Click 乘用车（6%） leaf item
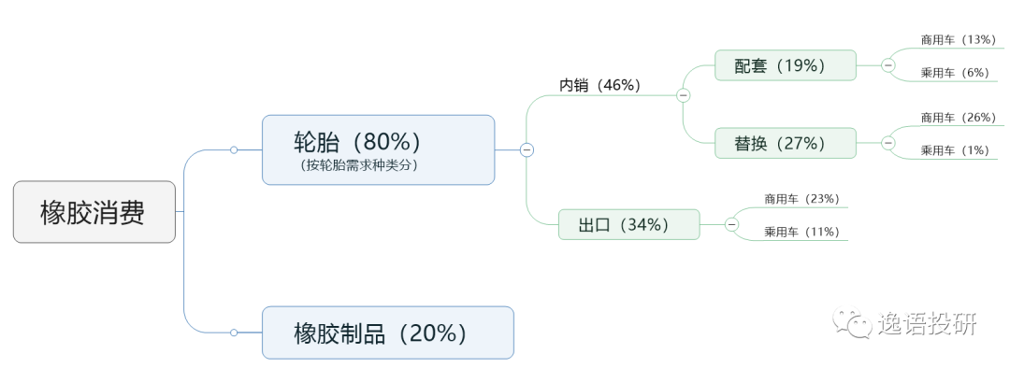 [955, 73]
